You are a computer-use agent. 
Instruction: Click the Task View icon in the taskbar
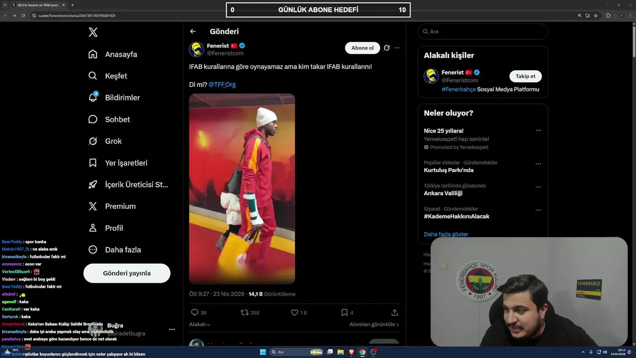pyautogui.click(x=329, y=352)
